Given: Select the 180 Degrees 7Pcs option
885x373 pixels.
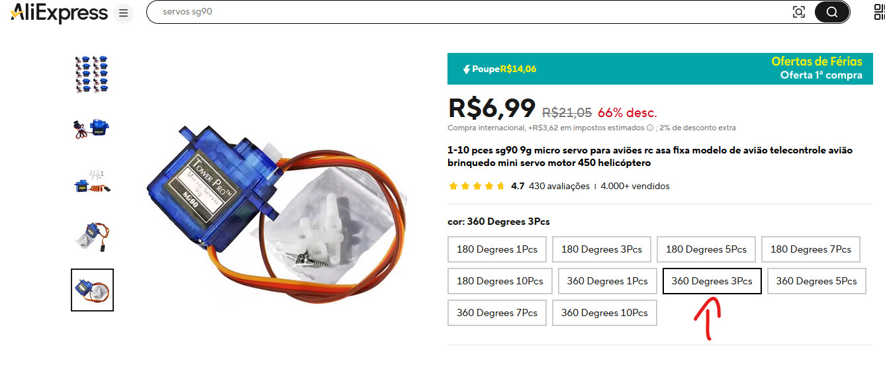Looking at the screenshot, I should point(811,249).
